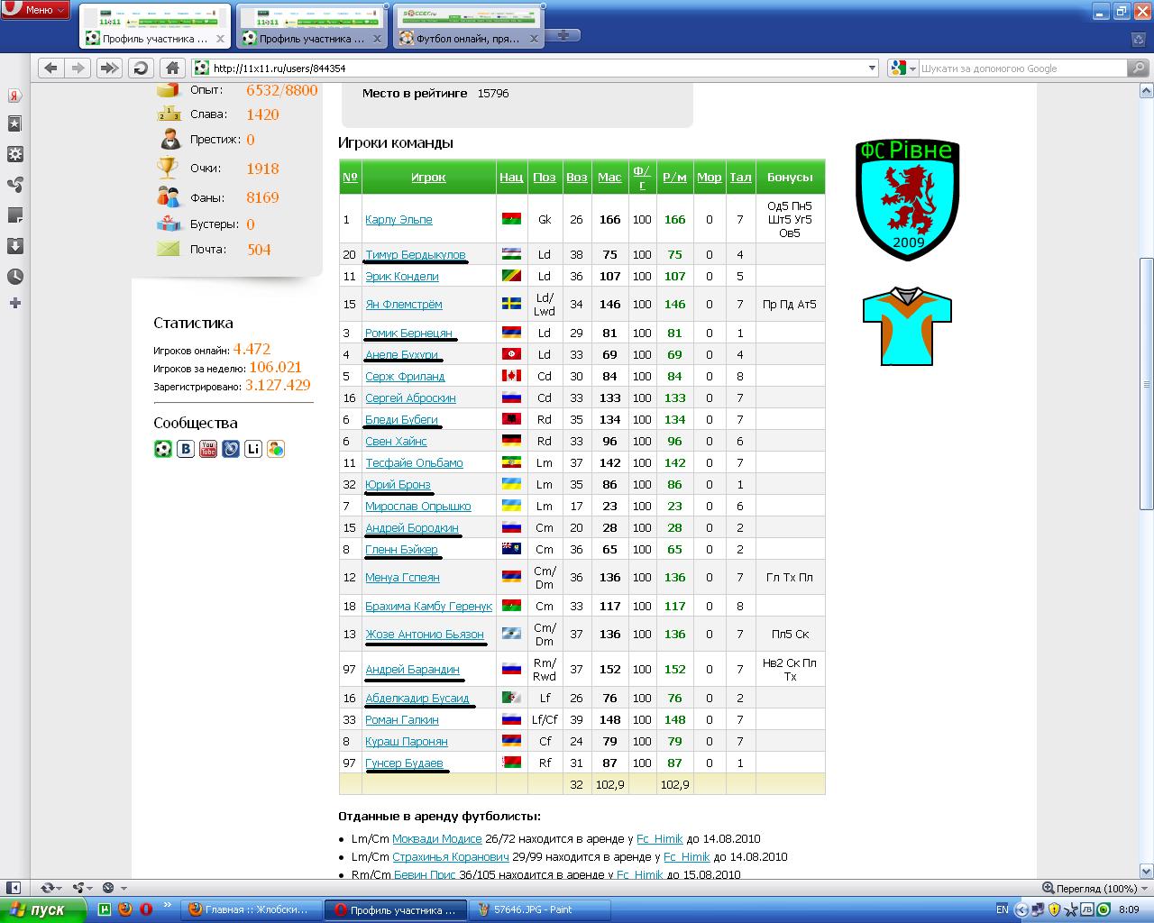Viewport: 1154px width, 923px height.
Task: Switch to the Футбол онлайн tab
Action: (x=469, y=39)
